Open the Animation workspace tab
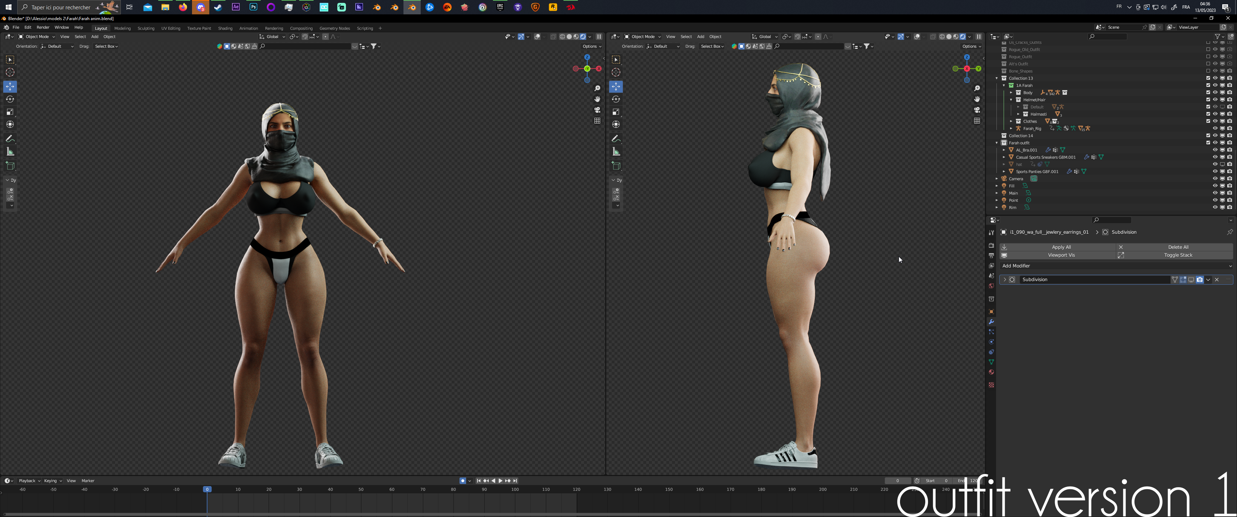Image resolution: width=1237 pixels, height=517 pixels. click(x=249, y=28)
